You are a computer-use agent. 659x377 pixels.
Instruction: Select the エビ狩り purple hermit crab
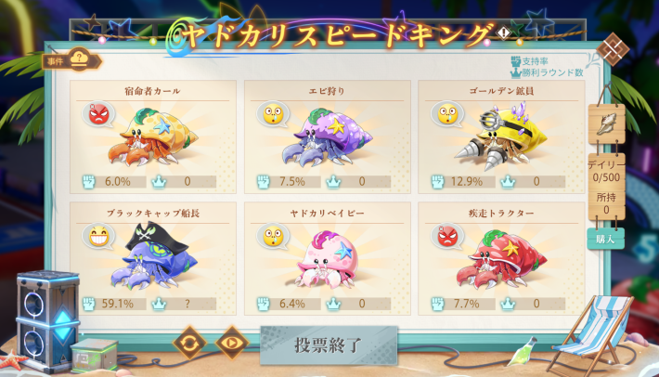tap(327, 136)
